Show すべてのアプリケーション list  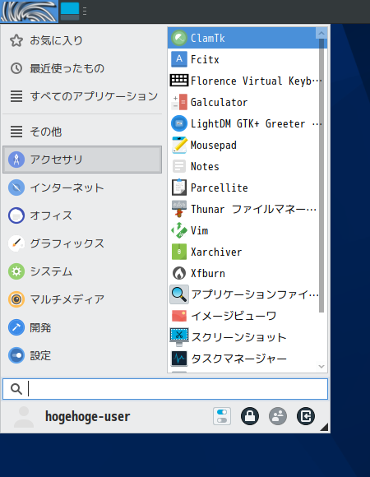pyautogui.click(x=82, y=96)
